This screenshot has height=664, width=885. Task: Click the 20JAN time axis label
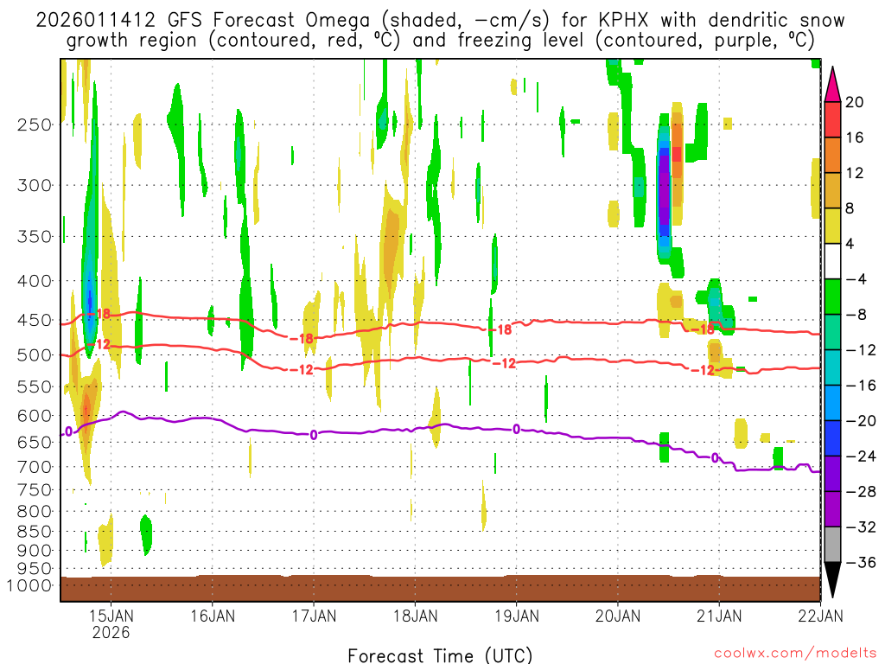(x=618, y=616)
